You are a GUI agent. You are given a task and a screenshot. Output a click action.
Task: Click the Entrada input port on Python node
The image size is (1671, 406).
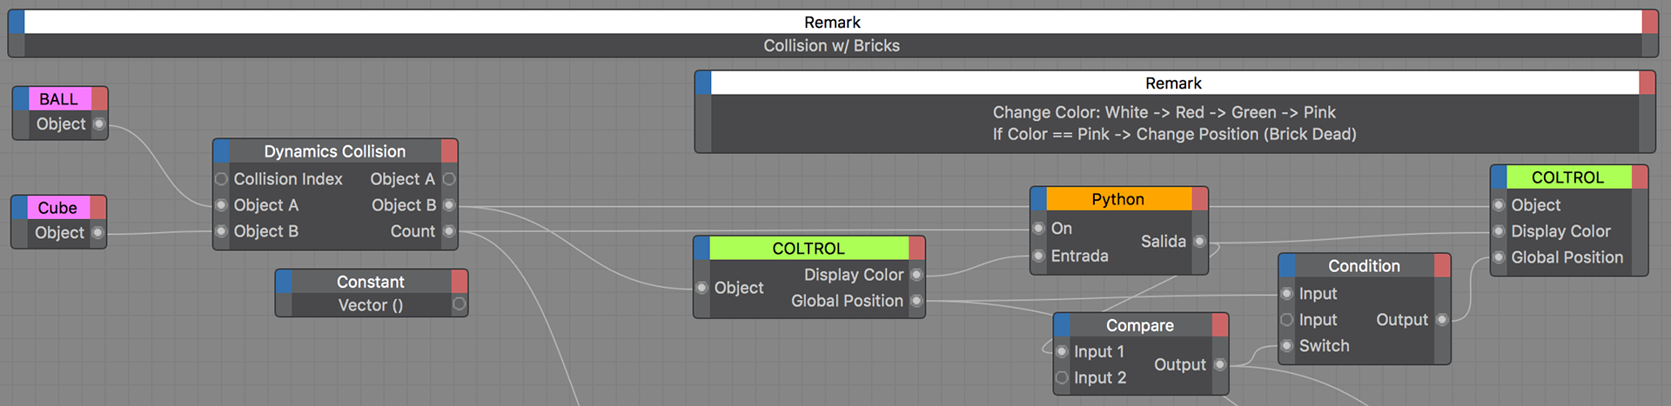click(x=1039, y=256)
